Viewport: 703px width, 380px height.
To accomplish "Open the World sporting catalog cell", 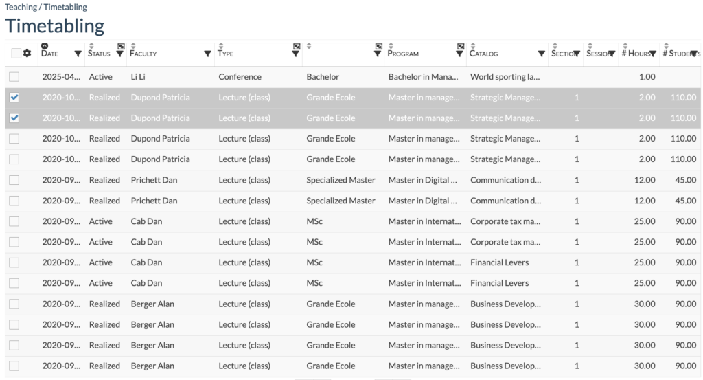I will 505,77.
